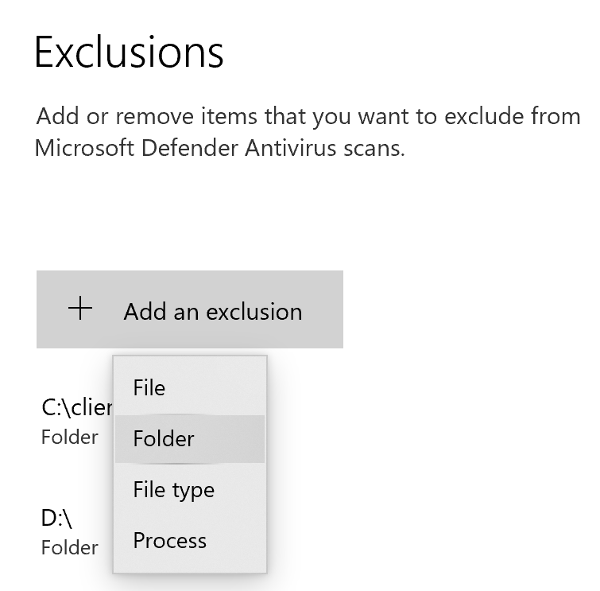Choose File from the exclusion type menu
The image size is (600, 591).
pos(149,388)
